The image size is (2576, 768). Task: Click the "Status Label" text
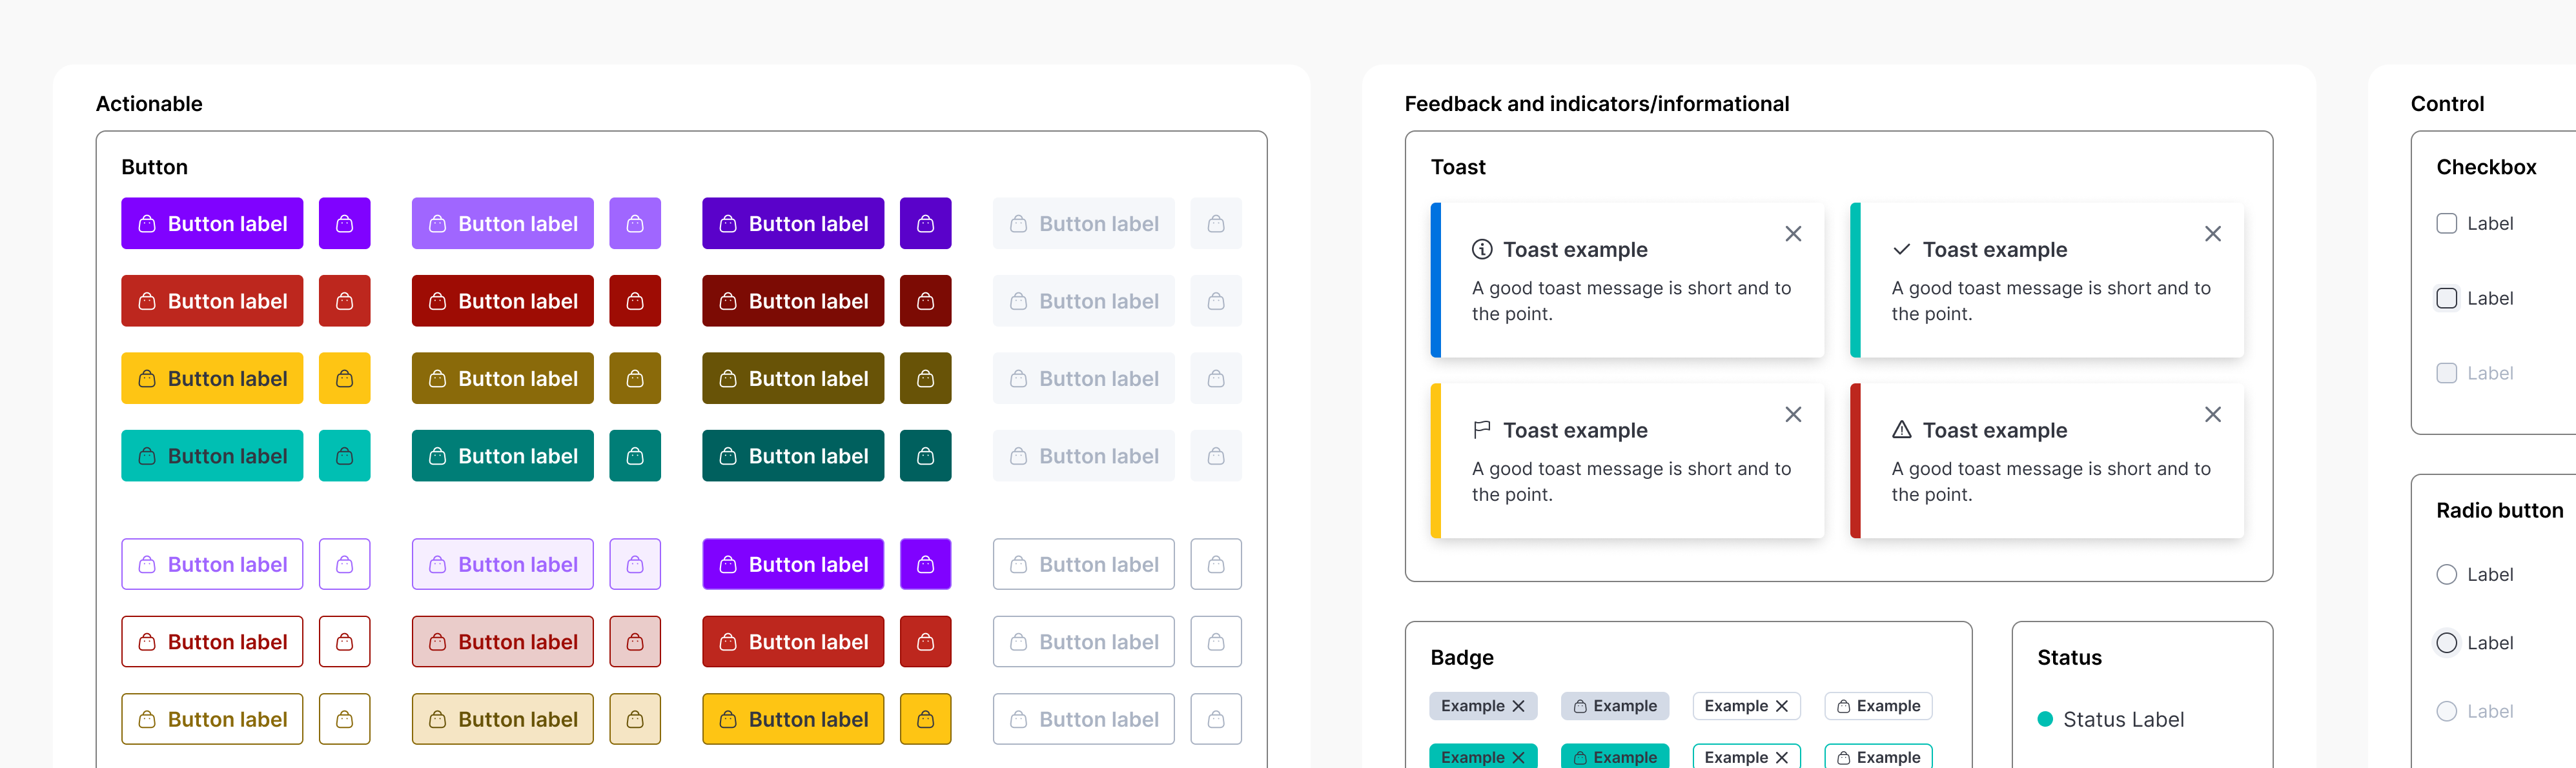tap(2124, 719)
